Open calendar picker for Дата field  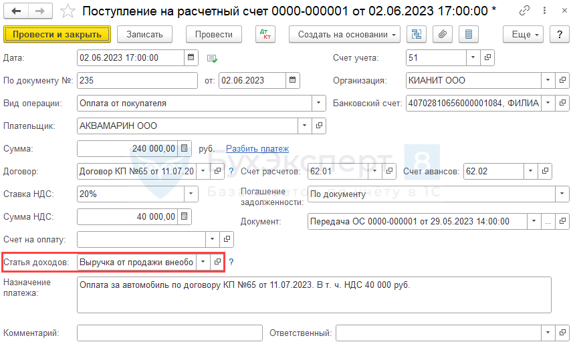pyautogui.click(x=192, y=58)
